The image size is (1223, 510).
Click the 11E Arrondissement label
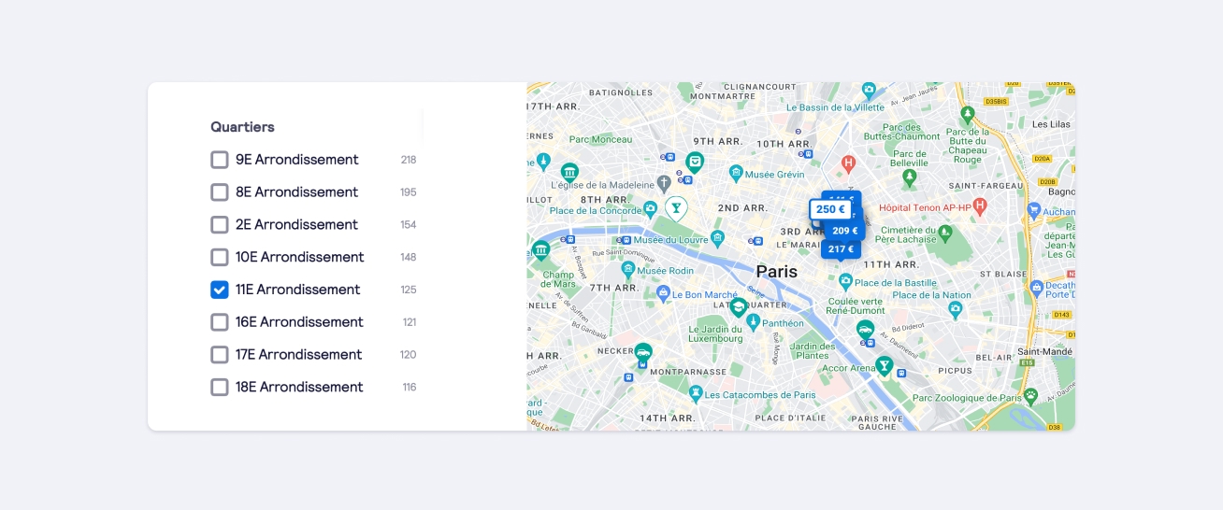(x=298, y=290)
